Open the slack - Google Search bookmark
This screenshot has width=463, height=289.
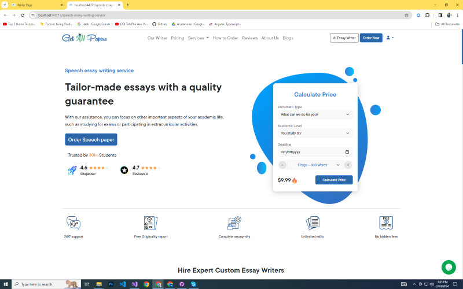click(94, 24)
